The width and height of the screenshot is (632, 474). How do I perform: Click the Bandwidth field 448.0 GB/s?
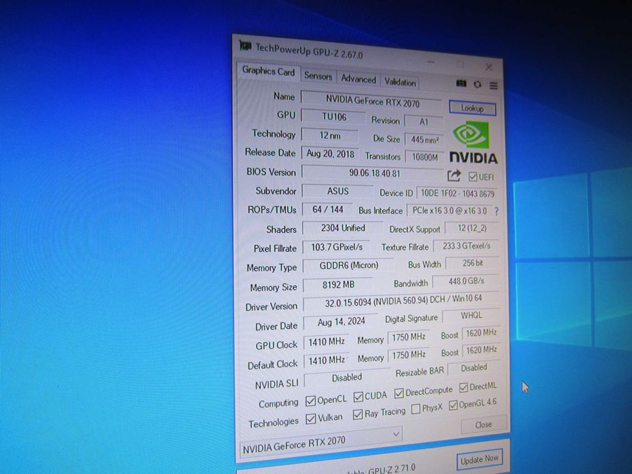[466, 281]
